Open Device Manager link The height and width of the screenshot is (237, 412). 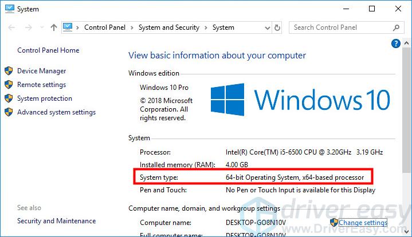41,71
